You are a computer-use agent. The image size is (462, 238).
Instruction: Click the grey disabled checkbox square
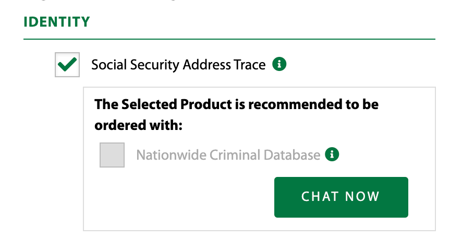point(112,155)
